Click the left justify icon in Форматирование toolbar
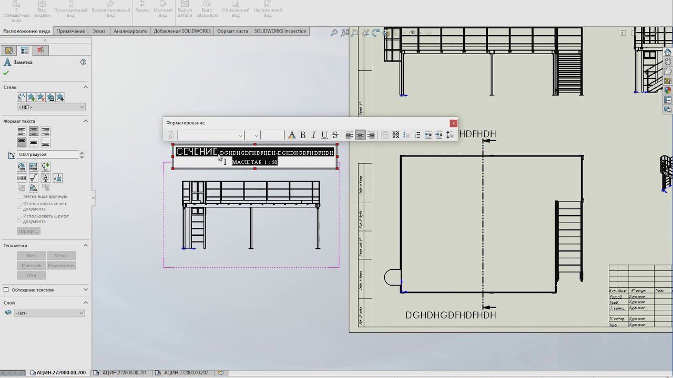Image resolution: width=673 pixels, height=378 pixels. 349,135
